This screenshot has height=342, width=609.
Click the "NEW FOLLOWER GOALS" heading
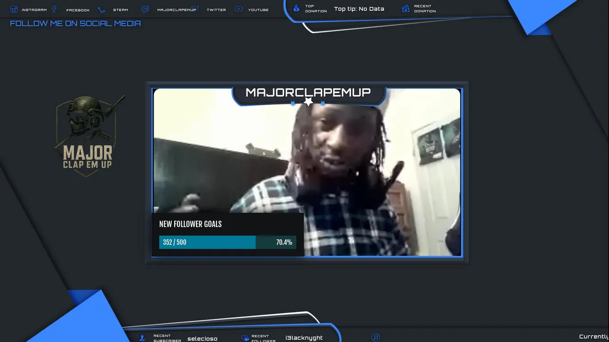[x=190, y=224]
